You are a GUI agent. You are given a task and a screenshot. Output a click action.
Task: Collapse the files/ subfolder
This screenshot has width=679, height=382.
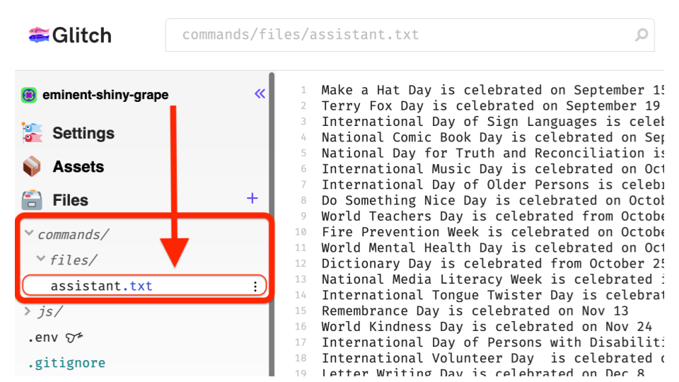(x=41, y=259)
